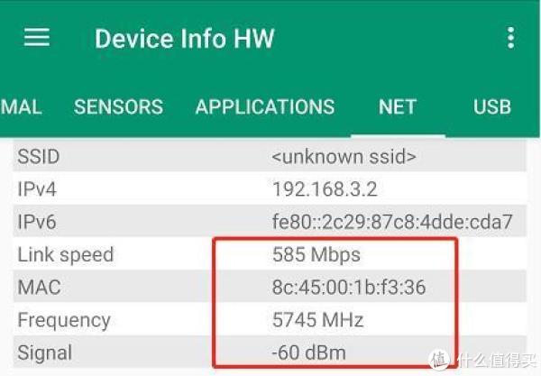This screenshot has height=376, width=541.
Task: Go to the partially visible THERMAL tab
Action: click(x=22, y=106)
